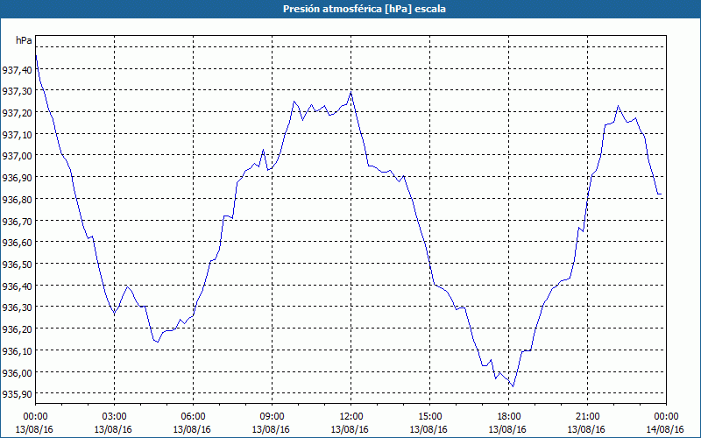Select the 936,00 y-axis label

click(x=17, y=372)
